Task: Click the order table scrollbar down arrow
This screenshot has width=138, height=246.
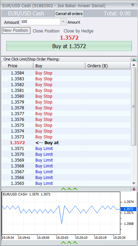Action: [x=134, y=183]
